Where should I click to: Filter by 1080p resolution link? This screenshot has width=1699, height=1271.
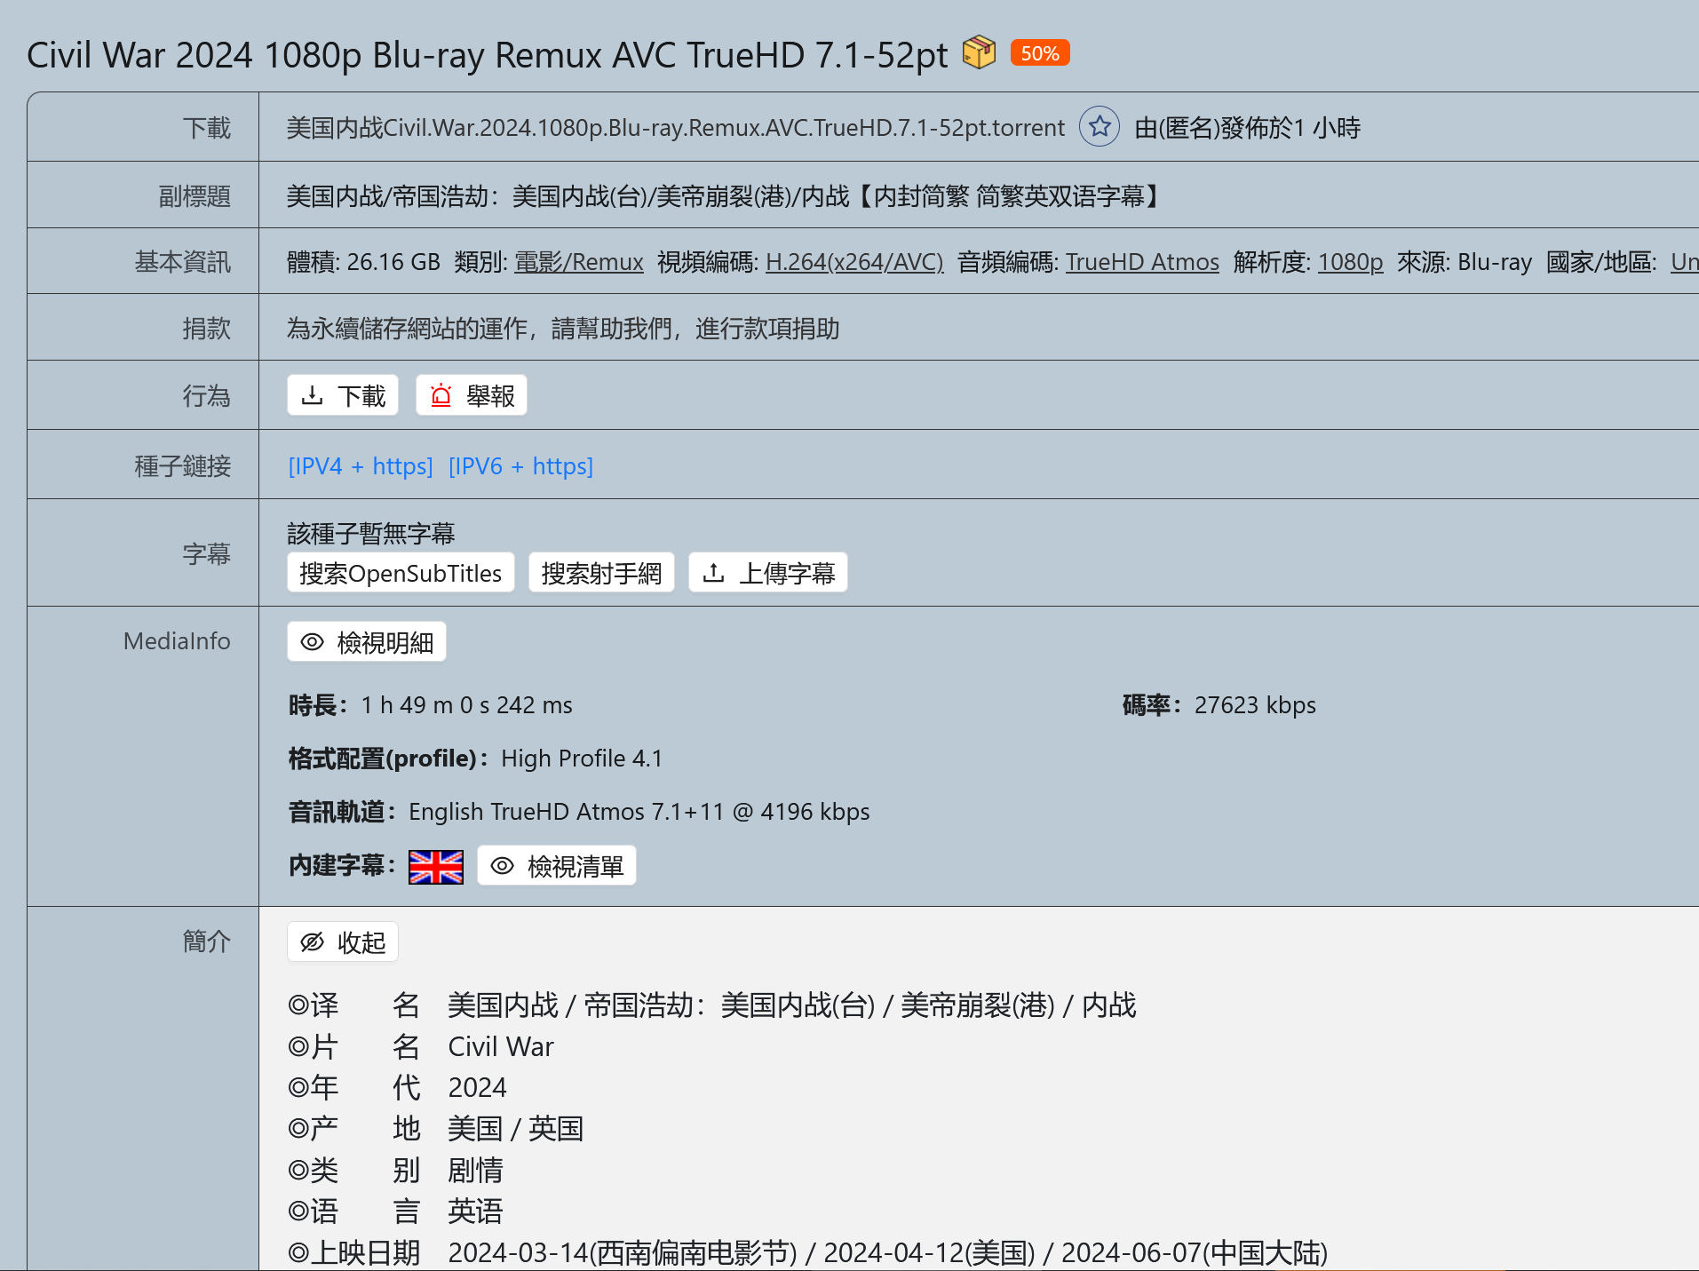click(x=1350, y=262)
